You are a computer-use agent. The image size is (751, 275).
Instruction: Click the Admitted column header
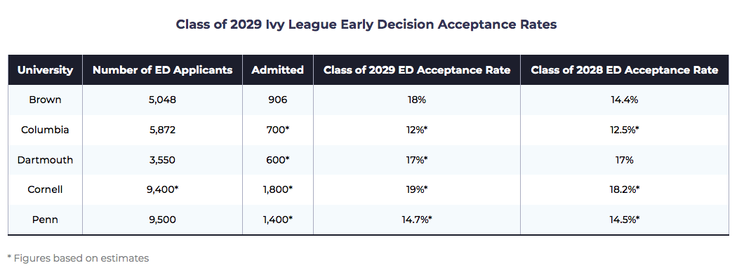(278, 70)
